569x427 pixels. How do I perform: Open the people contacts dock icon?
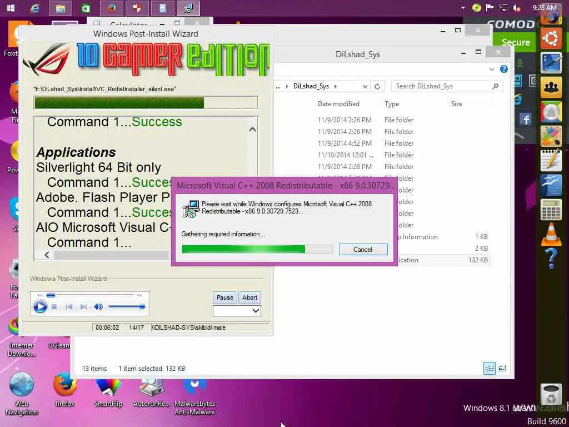[x=551, y=87]
